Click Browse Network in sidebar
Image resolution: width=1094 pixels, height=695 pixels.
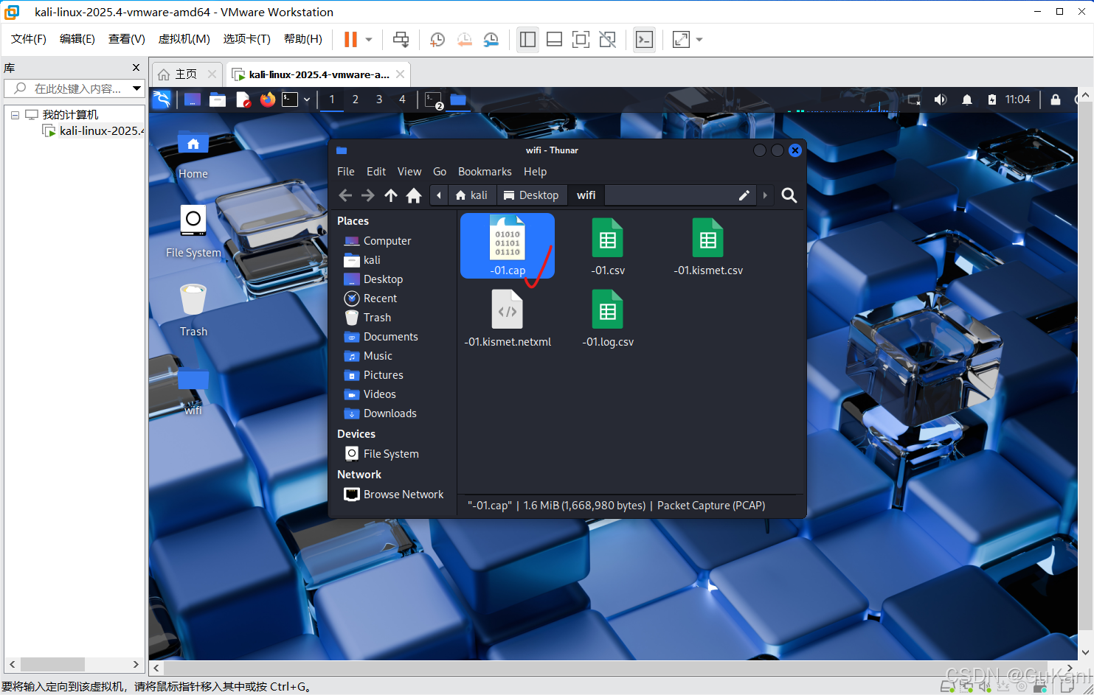pos(394,495)
